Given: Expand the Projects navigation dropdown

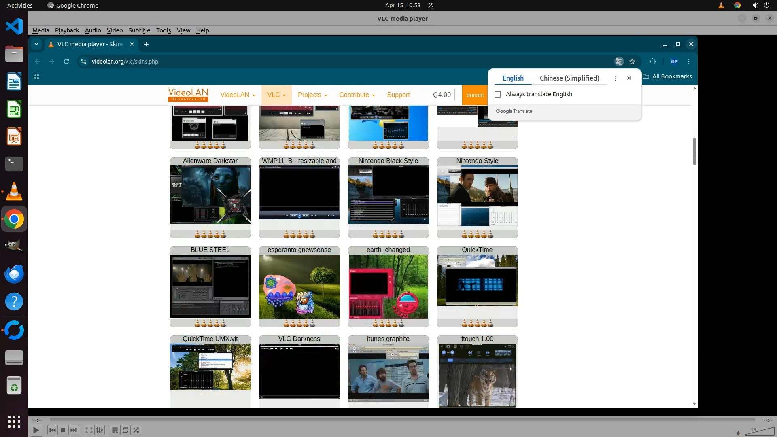Looking at the screenshot, I should click(312, 95).
